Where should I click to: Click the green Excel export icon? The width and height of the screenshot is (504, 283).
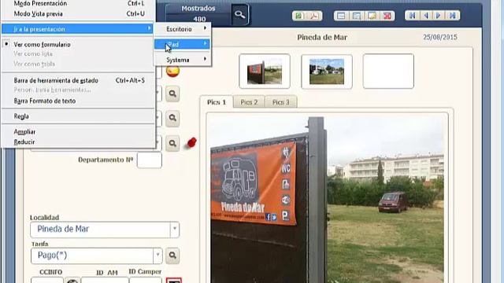pyautogui.click(x=299, y=16)
